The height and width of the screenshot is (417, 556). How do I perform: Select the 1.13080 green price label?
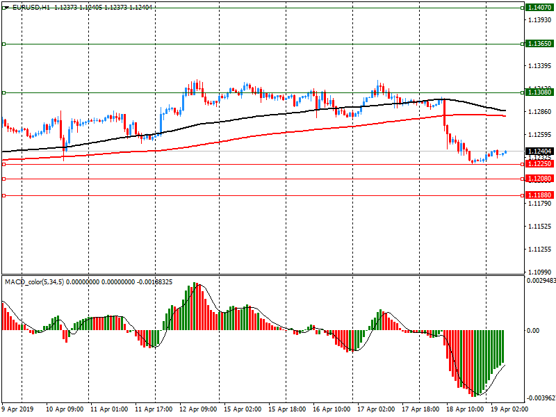click(x=539, y=92)
